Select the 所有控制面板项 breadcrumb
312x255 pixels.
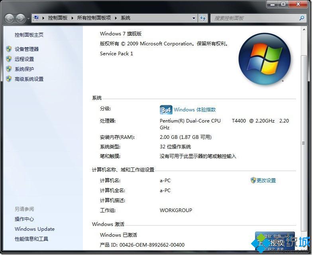pos(94,18)
